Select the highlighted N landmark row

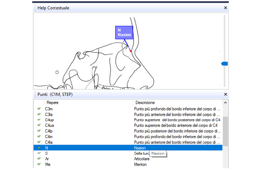128,148
